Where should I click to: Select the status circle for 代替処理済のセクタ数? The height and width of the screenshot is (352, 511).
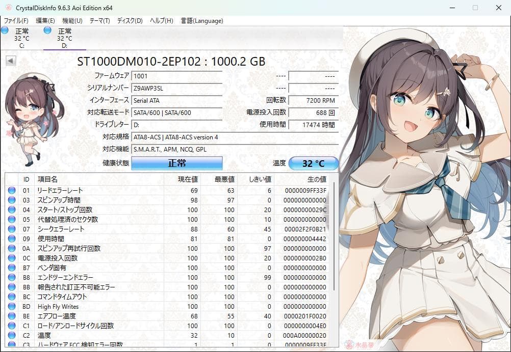[x=11, y=219]
